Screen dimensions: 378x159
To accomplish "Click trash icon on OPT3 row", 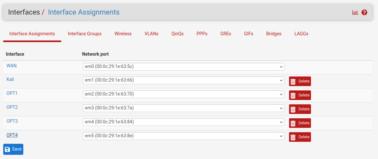I will click(x=293, y=123).
